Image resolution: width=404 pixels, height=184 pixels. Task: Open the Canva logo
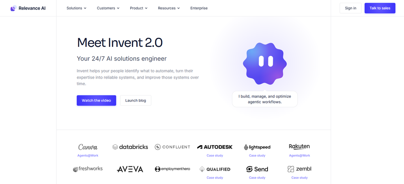[x=88, y=147]
